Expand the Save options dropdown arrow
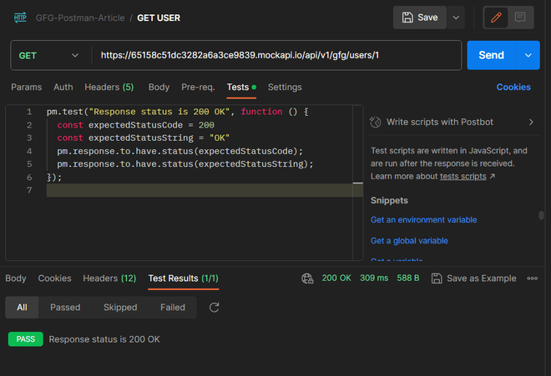The width and height of the screenshot is (551, 376). tap(455, 18)
